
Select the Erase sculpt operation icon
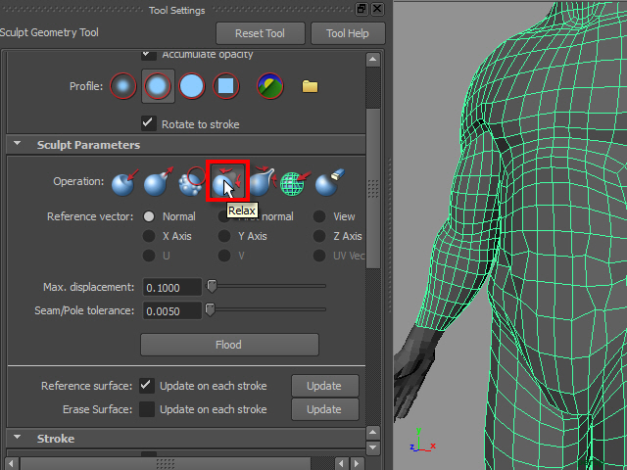pos(327,182)
